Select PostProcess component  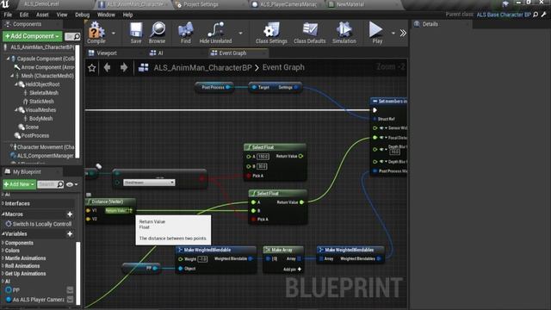coord(34,136)
